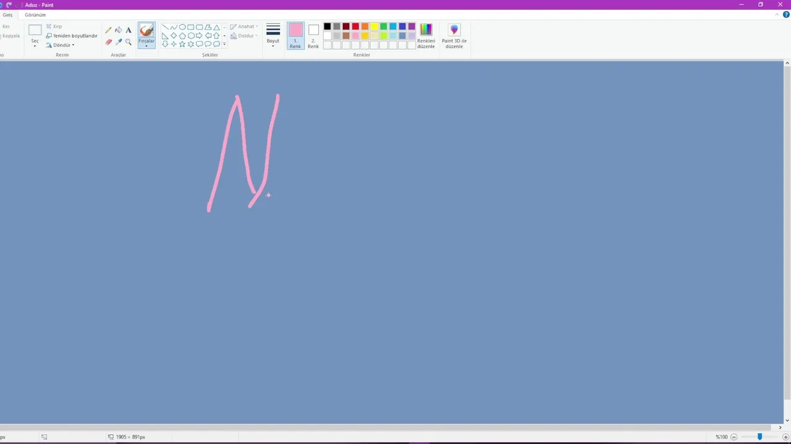Pick the Six-point star shape

(x=191, y=44)
